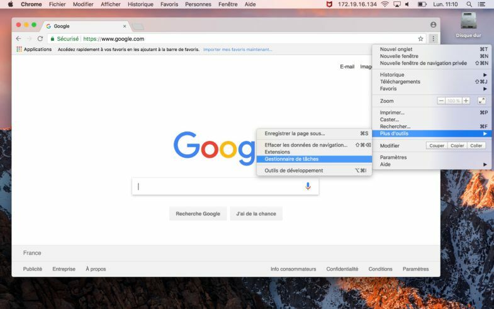Choose Effacer les données de navigation

(314, 145)
